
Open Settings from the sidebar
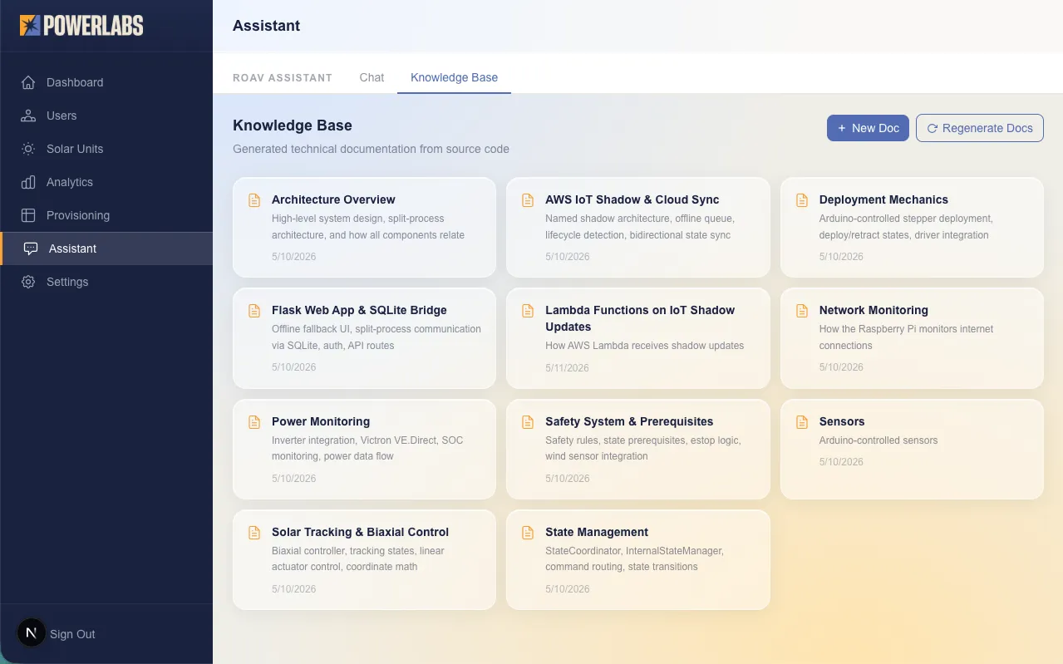(106, 282)
